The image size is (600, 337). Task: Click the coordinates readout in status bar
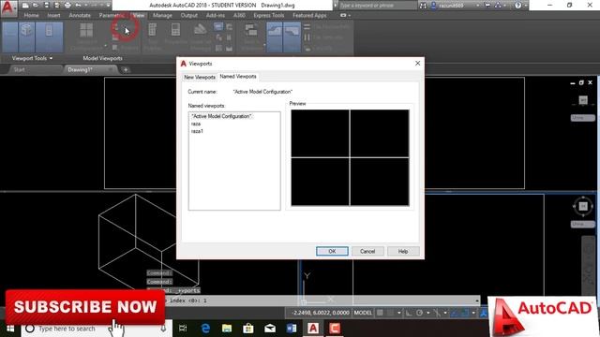pos(321,313)
